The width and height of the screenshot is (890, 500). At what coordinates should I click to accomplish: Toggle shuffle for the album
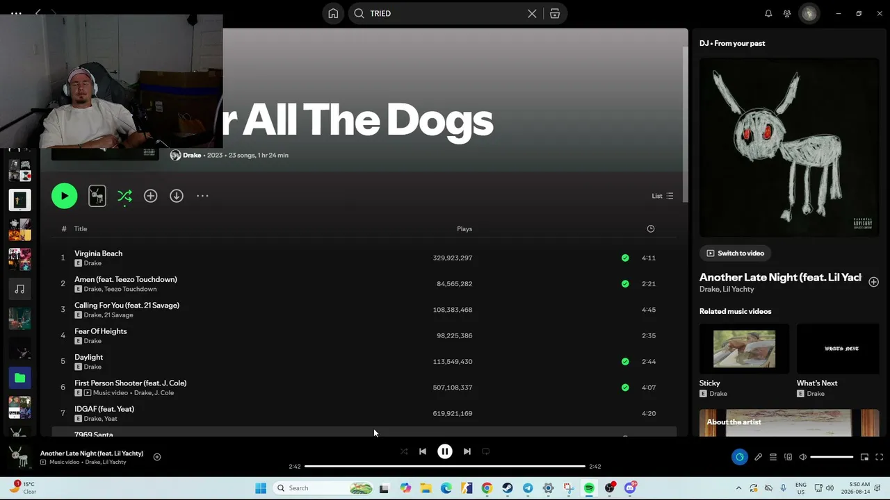[124, 197]
